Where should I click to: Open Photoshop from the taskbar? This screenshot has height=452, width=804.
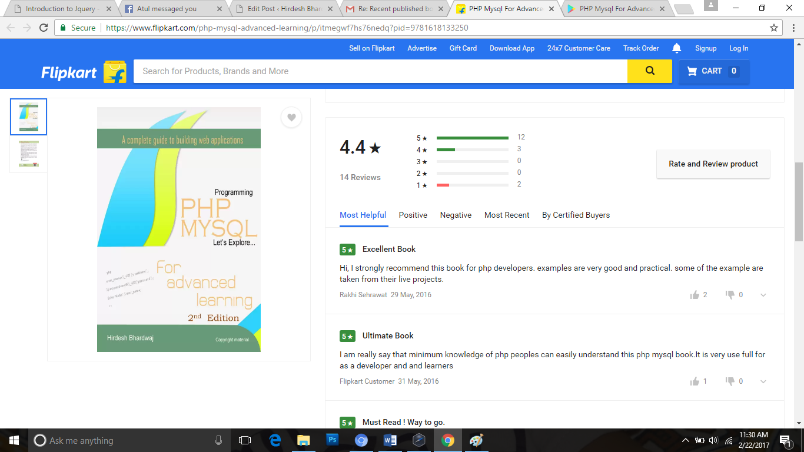point(332,440)
